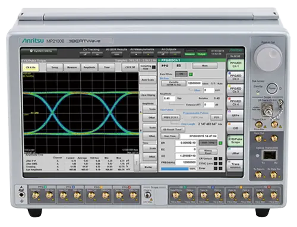Turn All Outputs on
Viewport: 297px width, 227px height.
[x=175, y=54]
